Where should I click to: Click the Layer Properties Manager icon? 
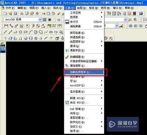(x=59, y=20)
